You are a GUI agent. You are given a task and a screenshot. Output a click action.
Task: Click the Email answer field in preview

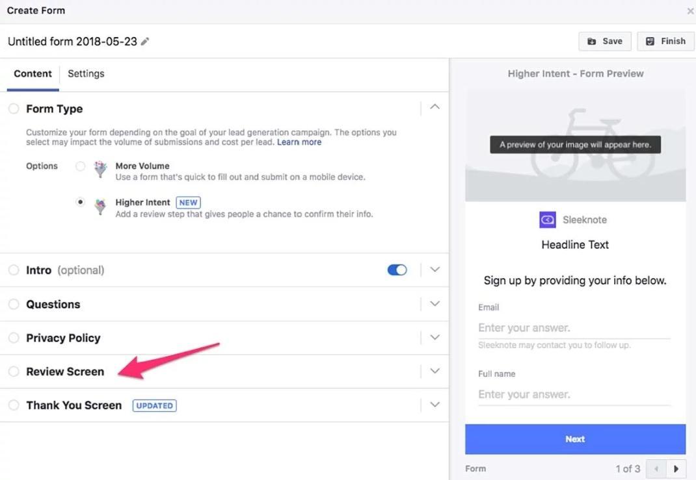[574, 328]
